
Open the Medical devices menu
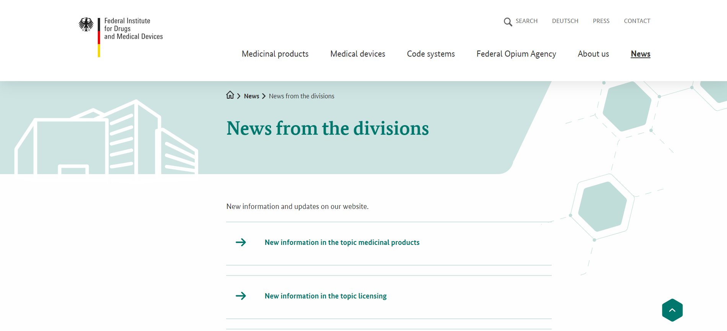(357, 54)
